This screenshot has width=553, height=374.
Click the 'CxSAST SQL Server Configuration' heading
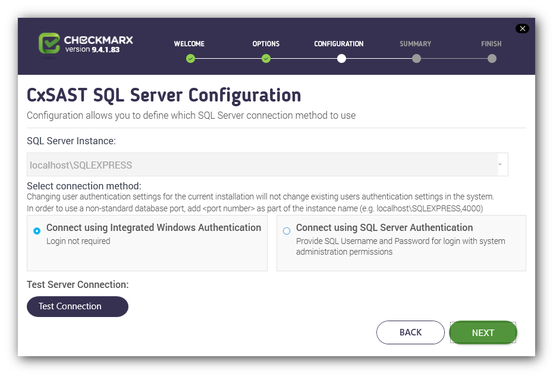click(164, 95)
